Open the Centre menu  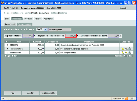[x=7, y=13]
